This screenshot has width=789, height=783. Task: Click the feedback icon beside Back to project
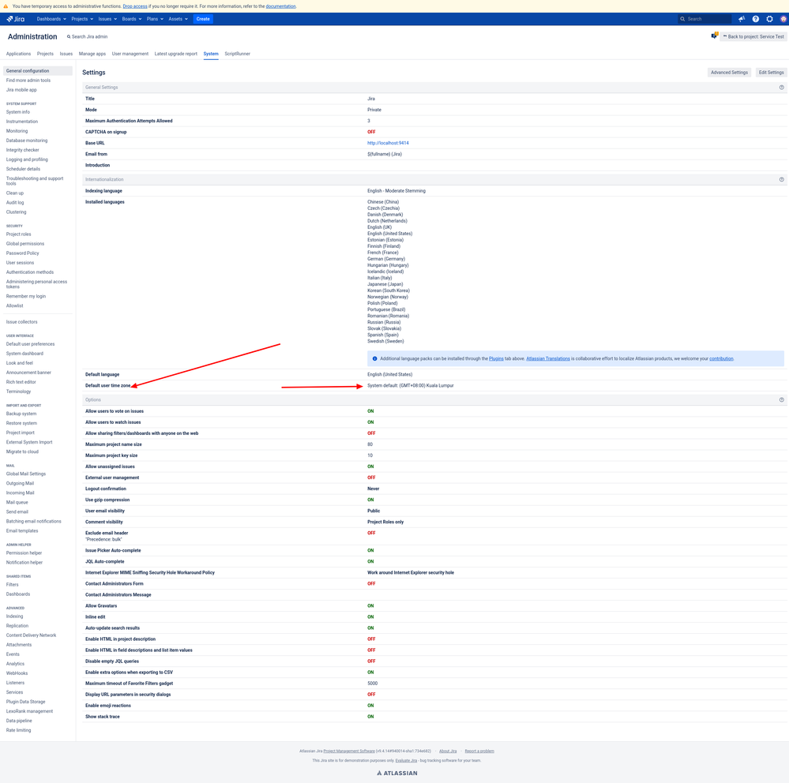coord(714,36)
